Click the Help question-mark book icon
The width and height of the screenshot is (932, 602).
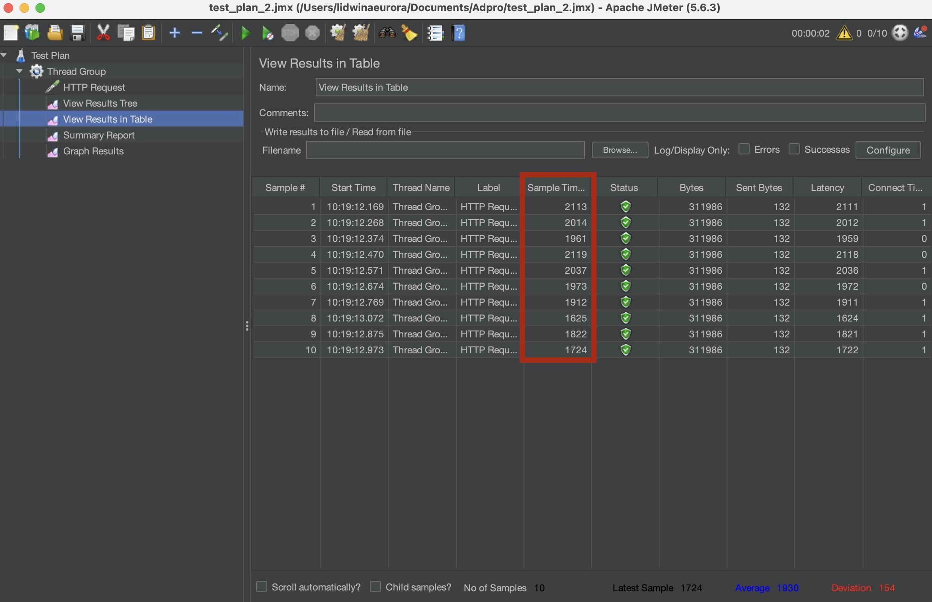coord(458,33)
